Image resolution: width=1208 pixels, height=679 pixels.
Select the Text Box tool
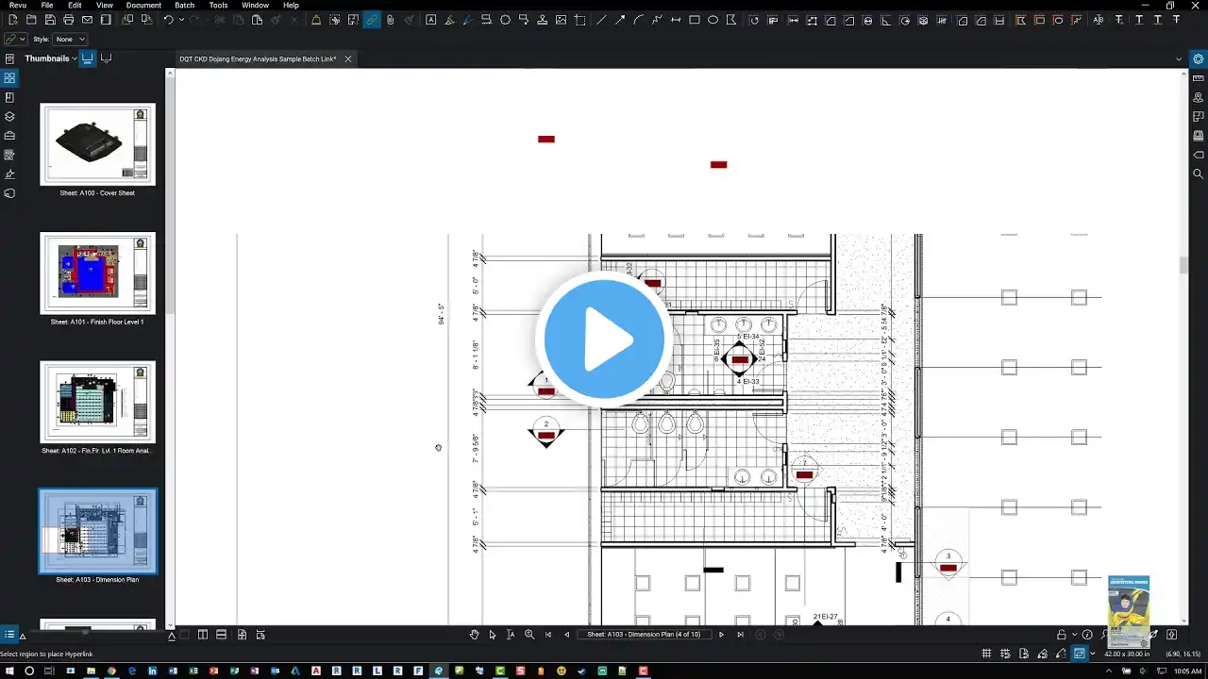[x=430, y=20]
